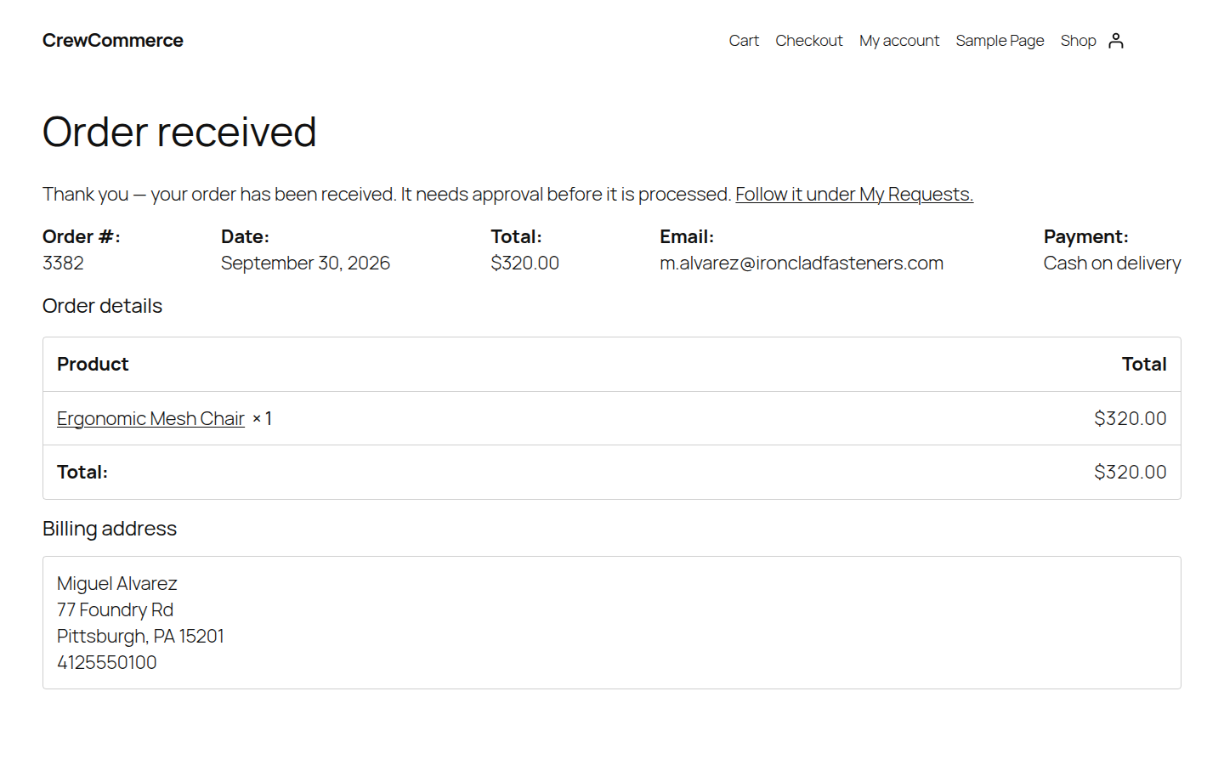Viewport: 1224px width, 765px height.
Task: Open the Shop menu item
Action: coord(1078,41)
